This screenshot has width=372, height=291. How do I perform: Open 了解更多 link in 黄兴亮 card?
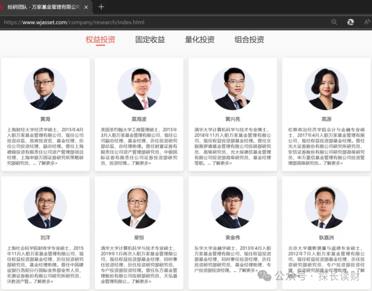(222, 163)
